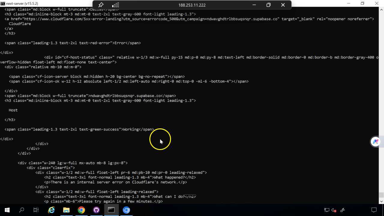Click the standalone 'Cloudflare' text line
Viewport: 384px width, 216px height.
[x=20, y=24]
